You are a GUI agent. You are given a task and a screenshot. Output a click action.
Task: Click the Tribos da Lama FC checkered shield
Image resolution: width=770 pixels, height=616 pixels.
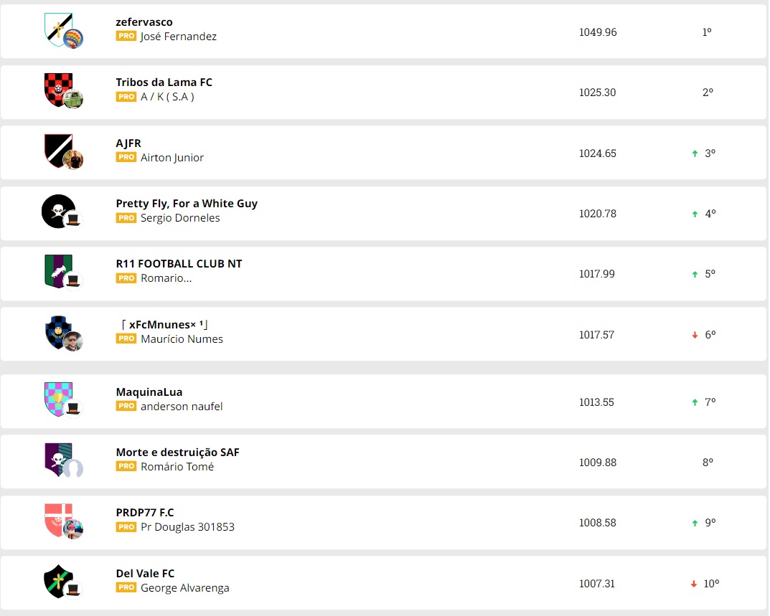click(56, 88)
